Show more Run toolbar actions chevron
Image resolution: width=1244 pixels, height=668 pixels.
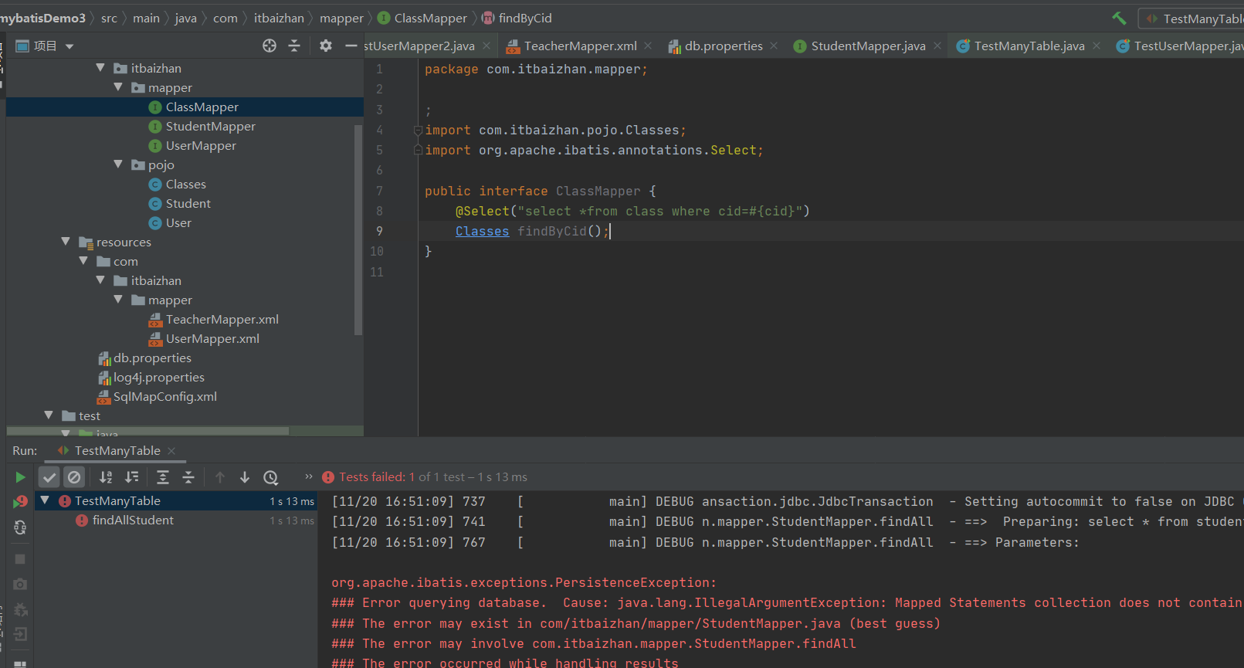[x=309, y=476]
